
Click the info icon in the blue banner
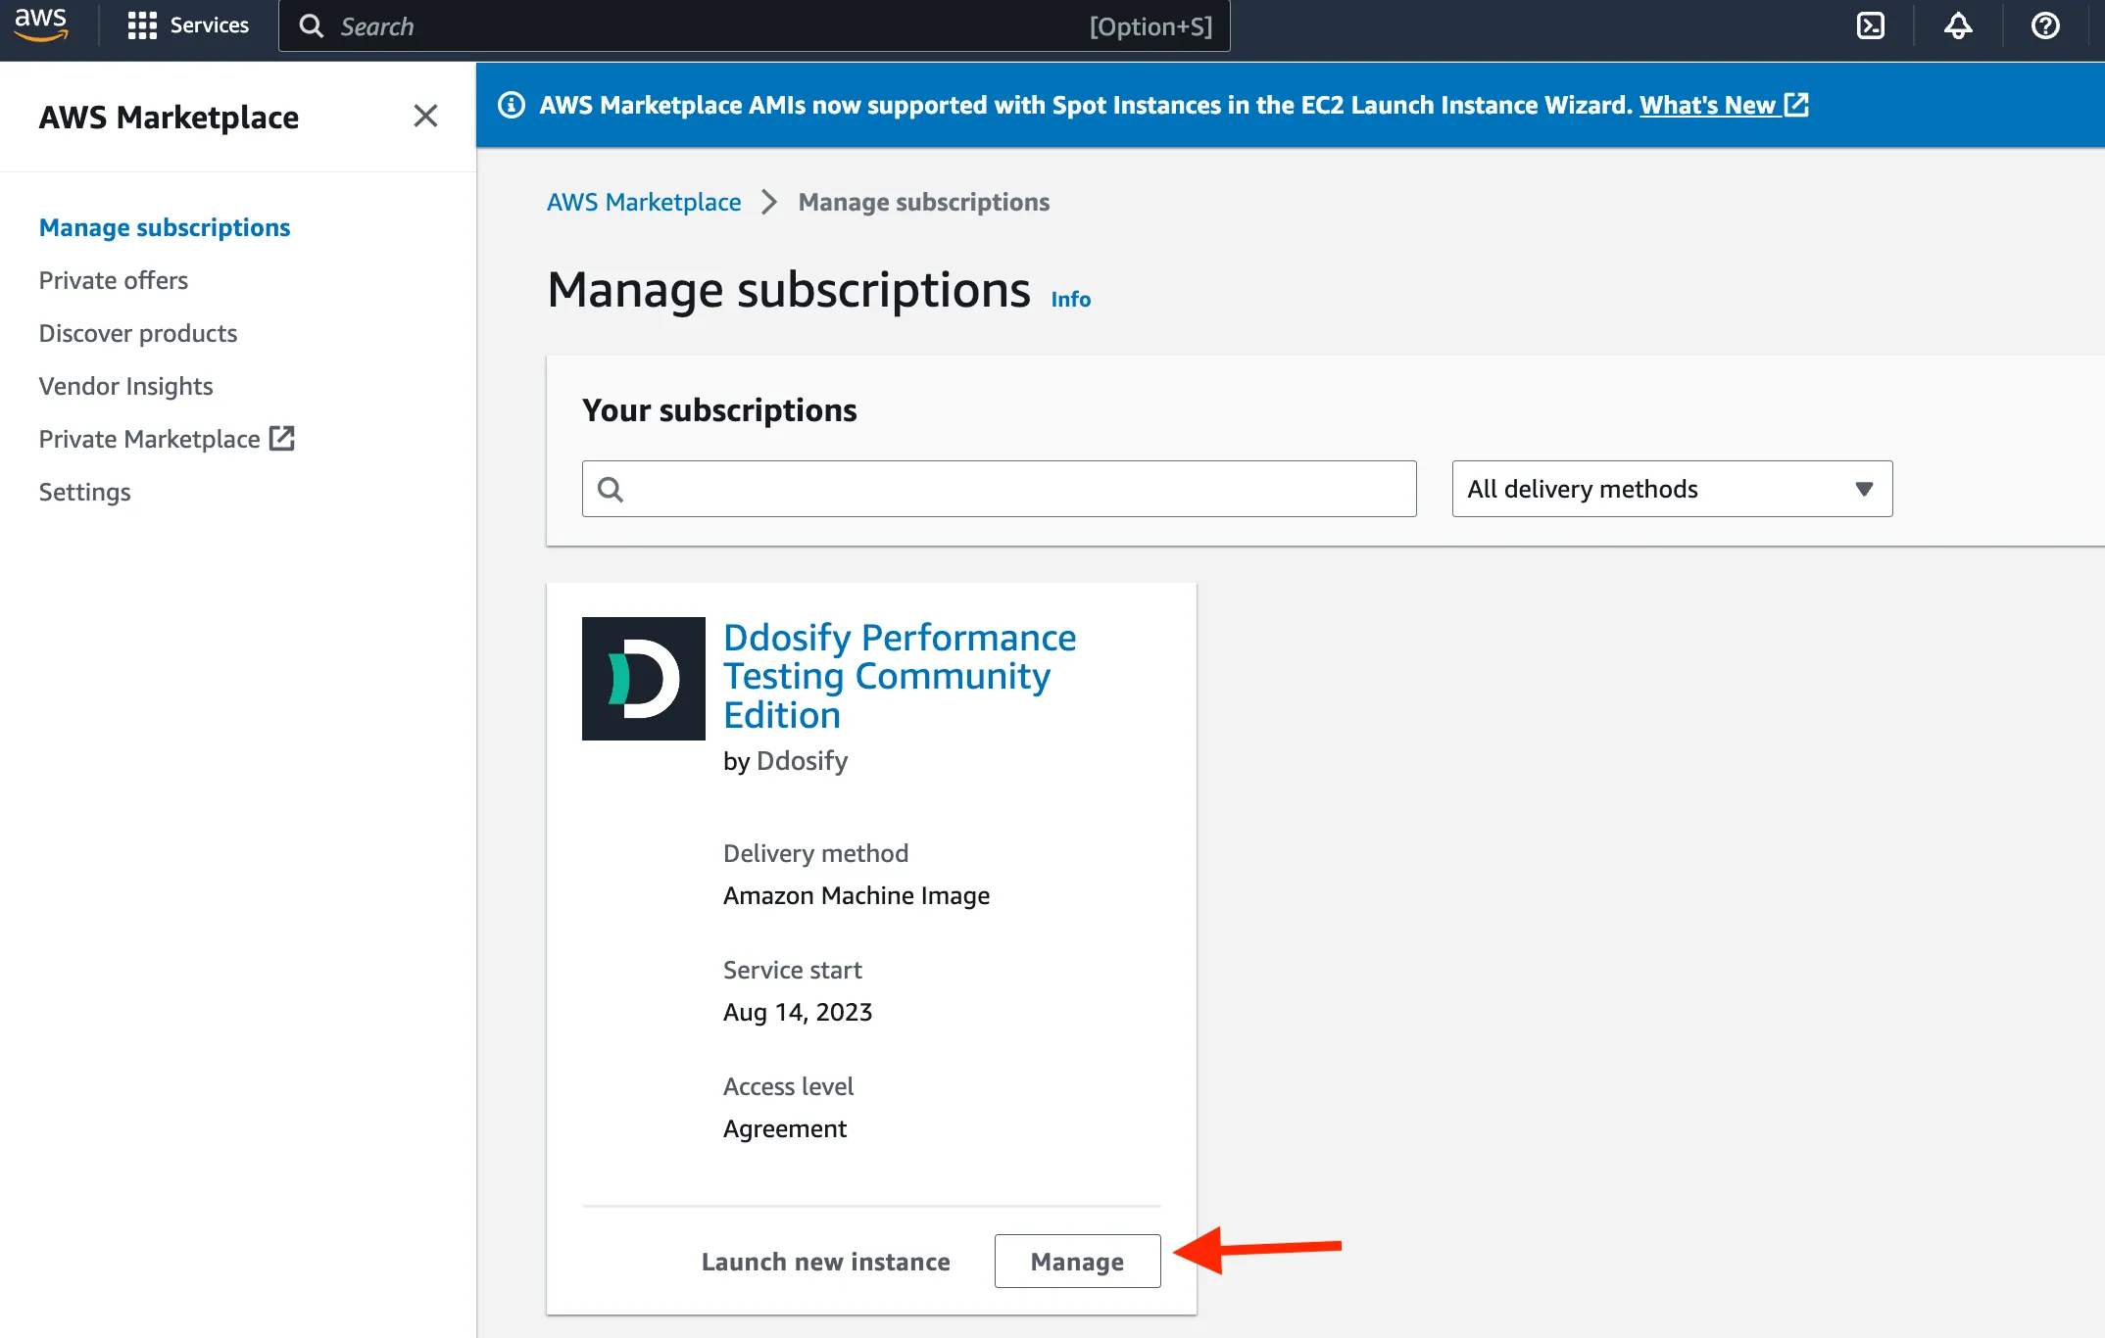[x=512, y=105]
